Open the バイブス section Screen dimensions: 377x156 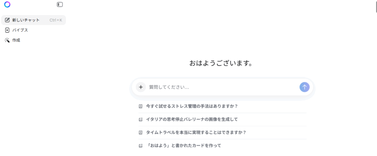[20, 30]
